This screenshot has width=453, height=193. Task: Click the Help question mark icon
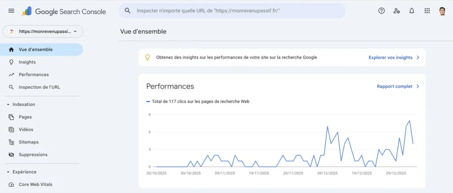tap(381, 11)
